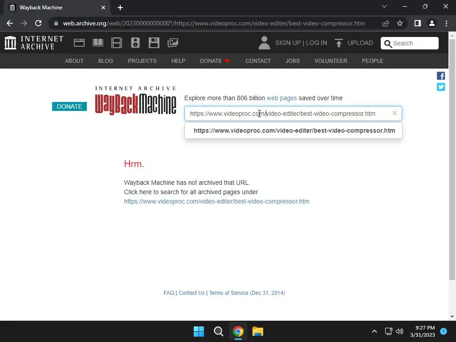Select the suggested videoproc URL in dropdown

click(x=293, y=130)
